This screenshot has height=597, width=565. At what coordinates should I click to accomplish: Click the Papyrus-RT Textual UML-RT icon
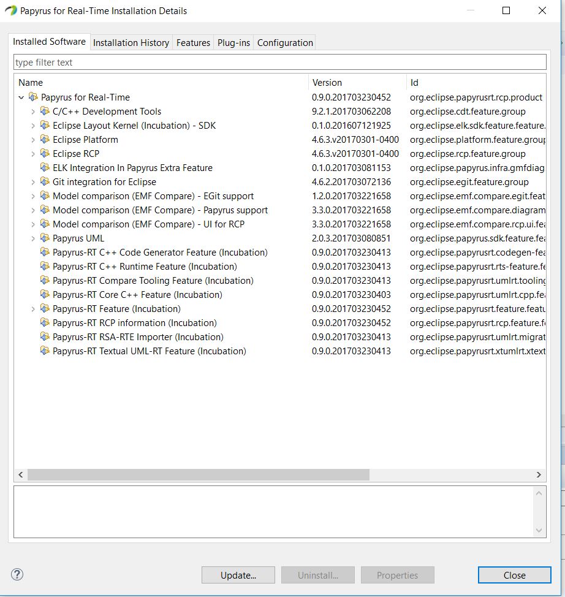click(45, 351)
